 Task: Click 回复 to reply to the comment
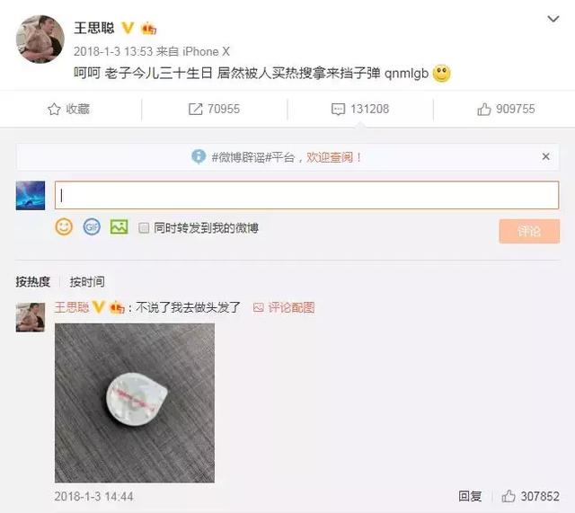(470, 496)
